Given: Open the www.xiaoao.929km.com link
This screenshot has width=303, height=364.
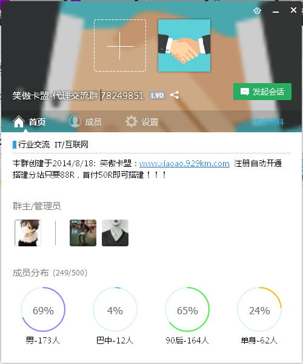Looking at the screenshot, I should pos(184,163).
